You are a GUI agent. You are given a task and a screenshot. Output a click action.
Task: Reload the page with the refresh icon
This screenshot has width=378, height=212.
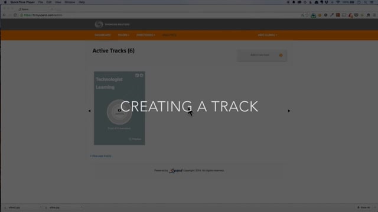[15, 15]
